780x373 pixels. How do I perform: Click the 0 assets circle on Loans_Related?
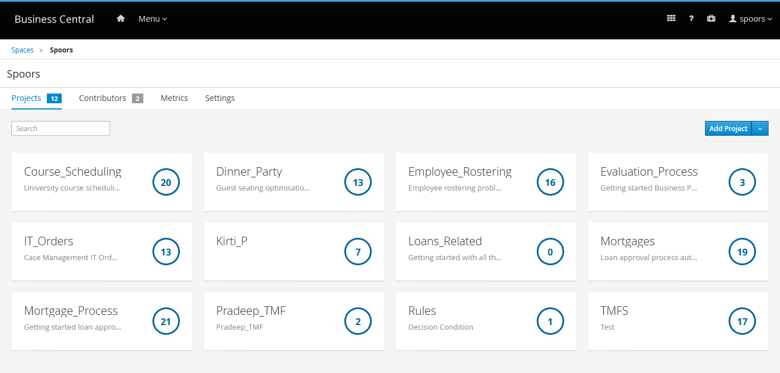click(550, 252)
